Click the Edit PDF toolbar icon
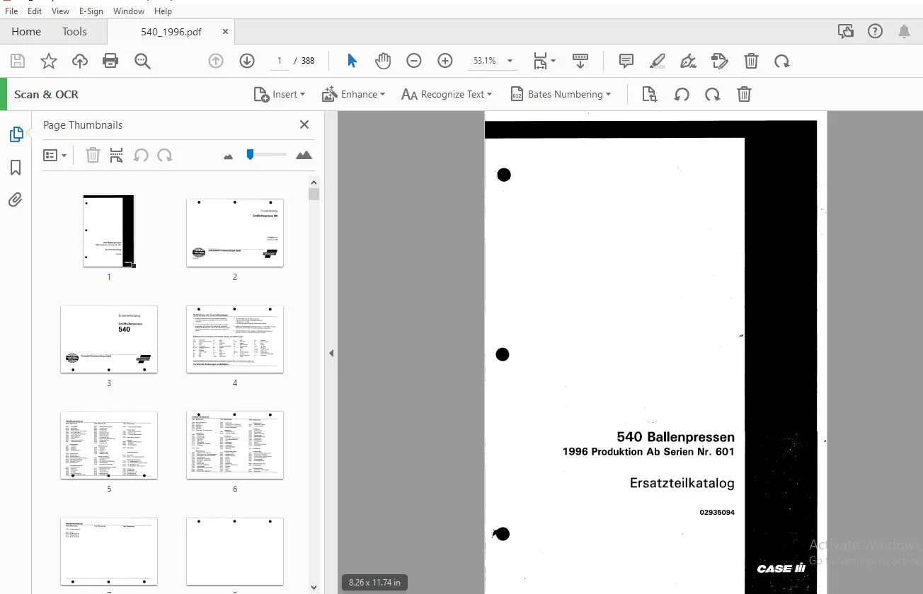This screenshot has width=923, height=594. (x=720, y=62)
